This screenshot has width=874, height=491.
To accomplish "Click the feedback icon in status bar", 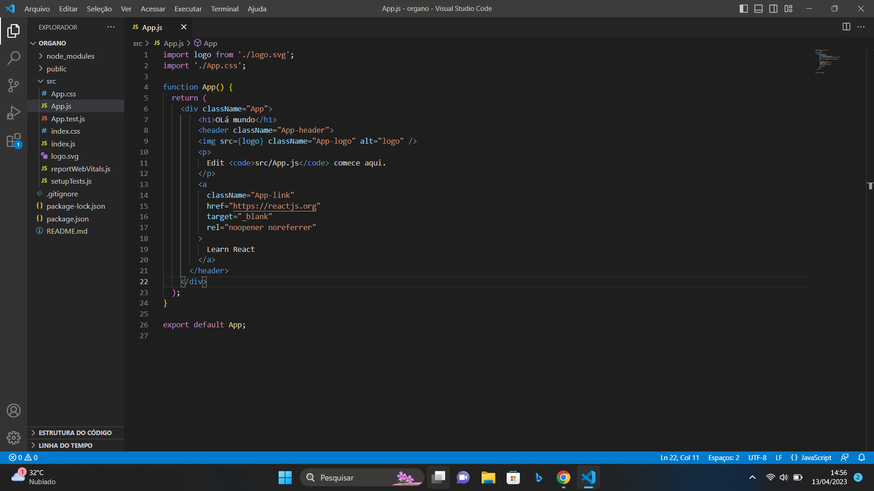I will point(844,457).
